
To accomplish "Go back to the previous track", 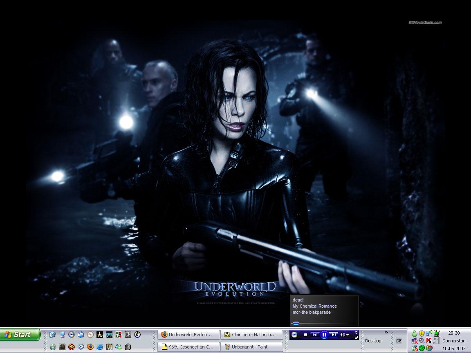I will point(314,335).
